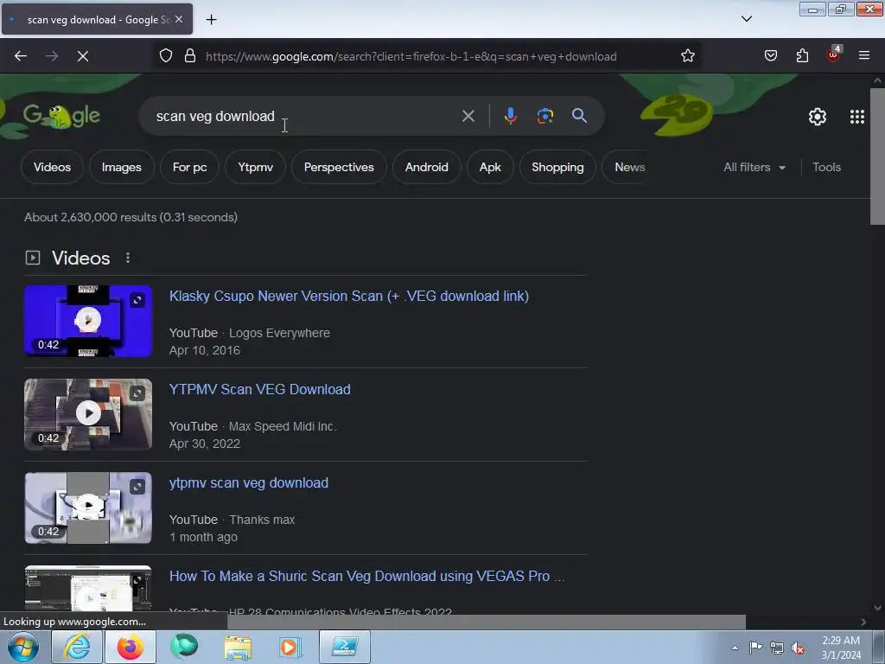Image resolution: width=885 pixels, height=664 pixels.
Task: Preview YTPMV Scan VEG Download inline
Action: [x=137, y=393]
